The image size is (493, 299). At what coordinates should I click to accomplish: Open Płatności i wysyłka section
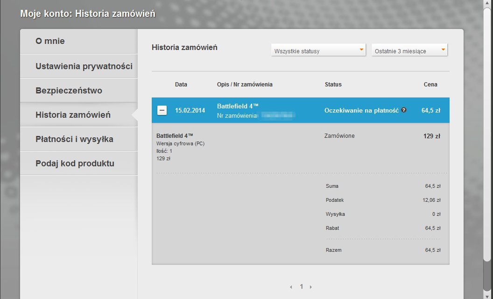click(78, 139)
